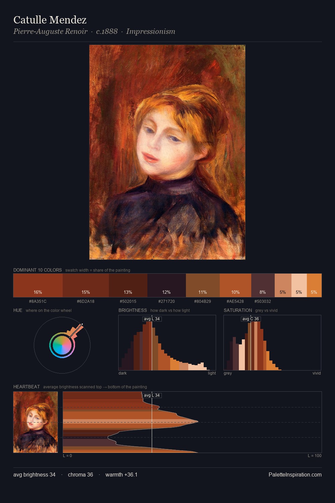Click the 'BRIGHTNESS' section heading
The width and height of the screenshot is (335, 503).
(133, 310)
